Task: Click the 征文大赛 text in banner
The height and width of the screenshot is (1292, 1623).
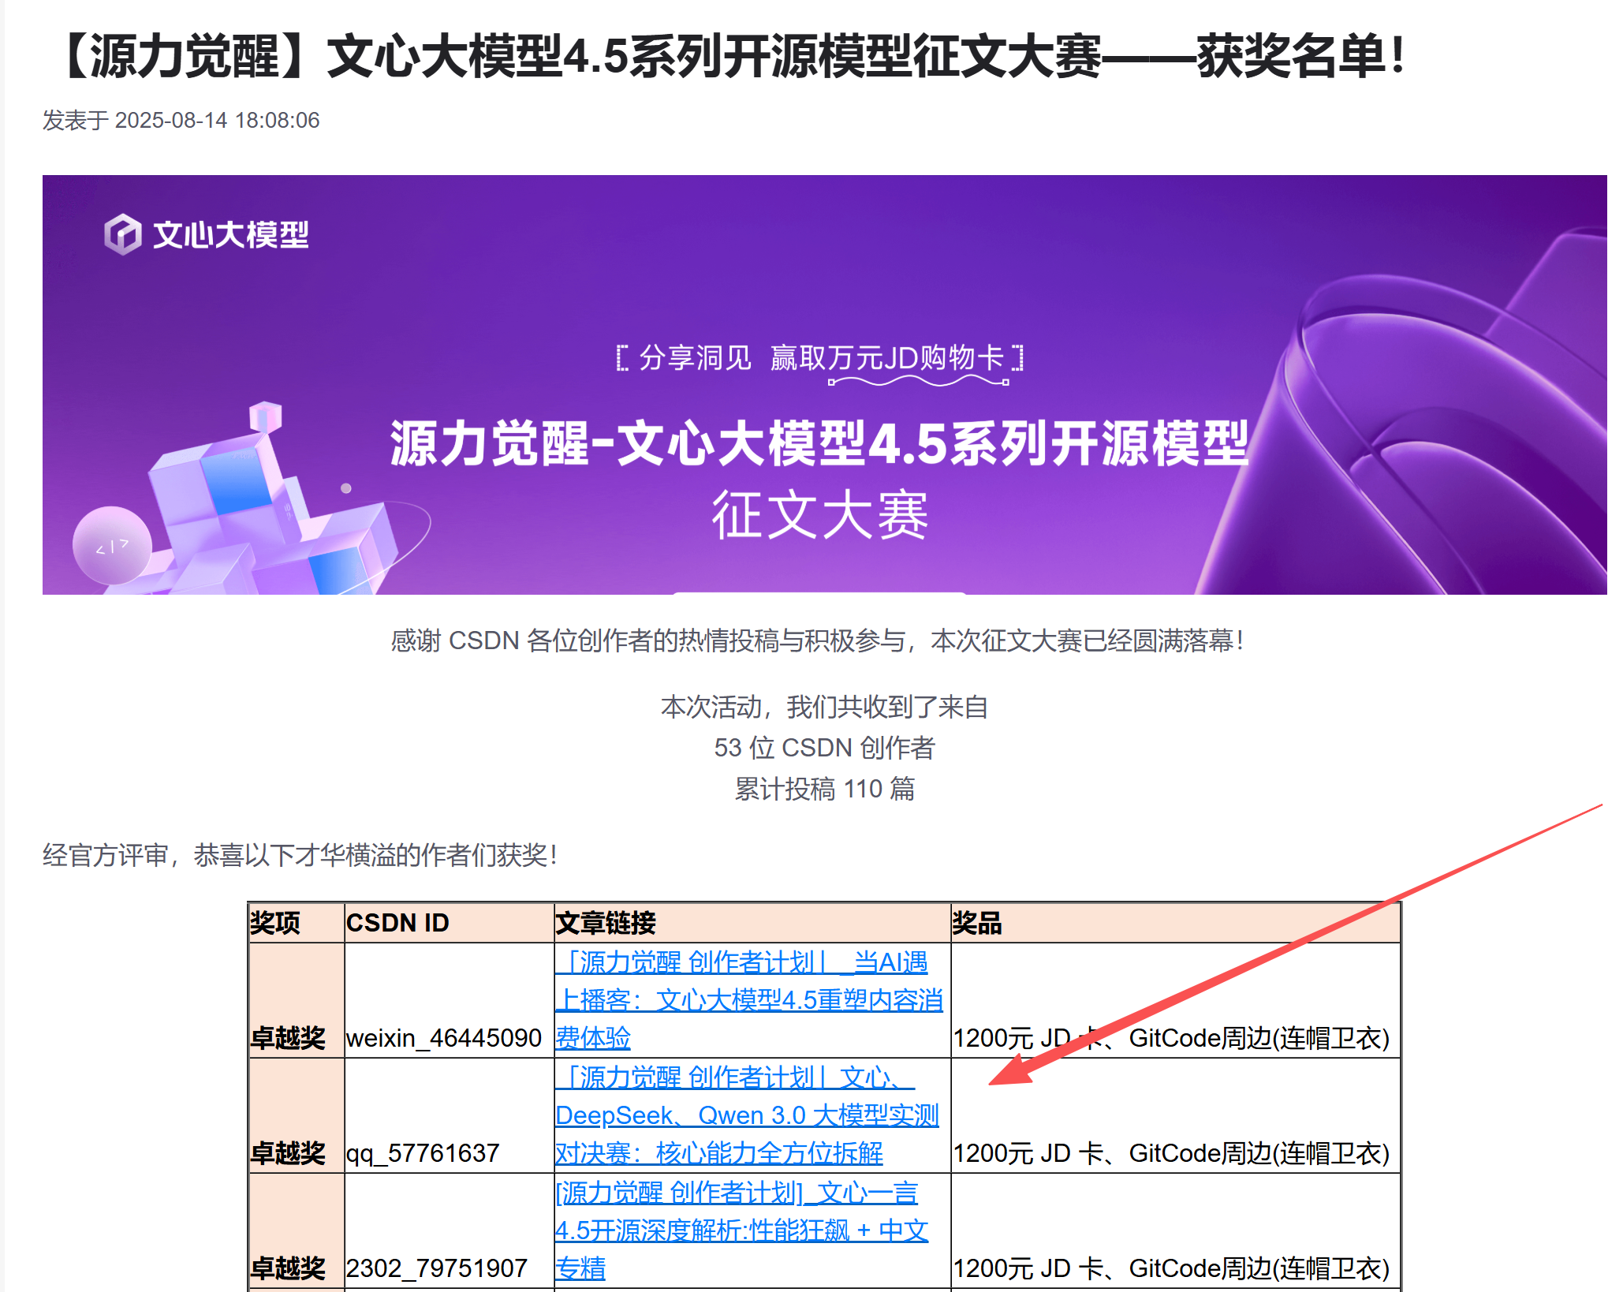Action: pyautogui.click(x=819, y=514)
